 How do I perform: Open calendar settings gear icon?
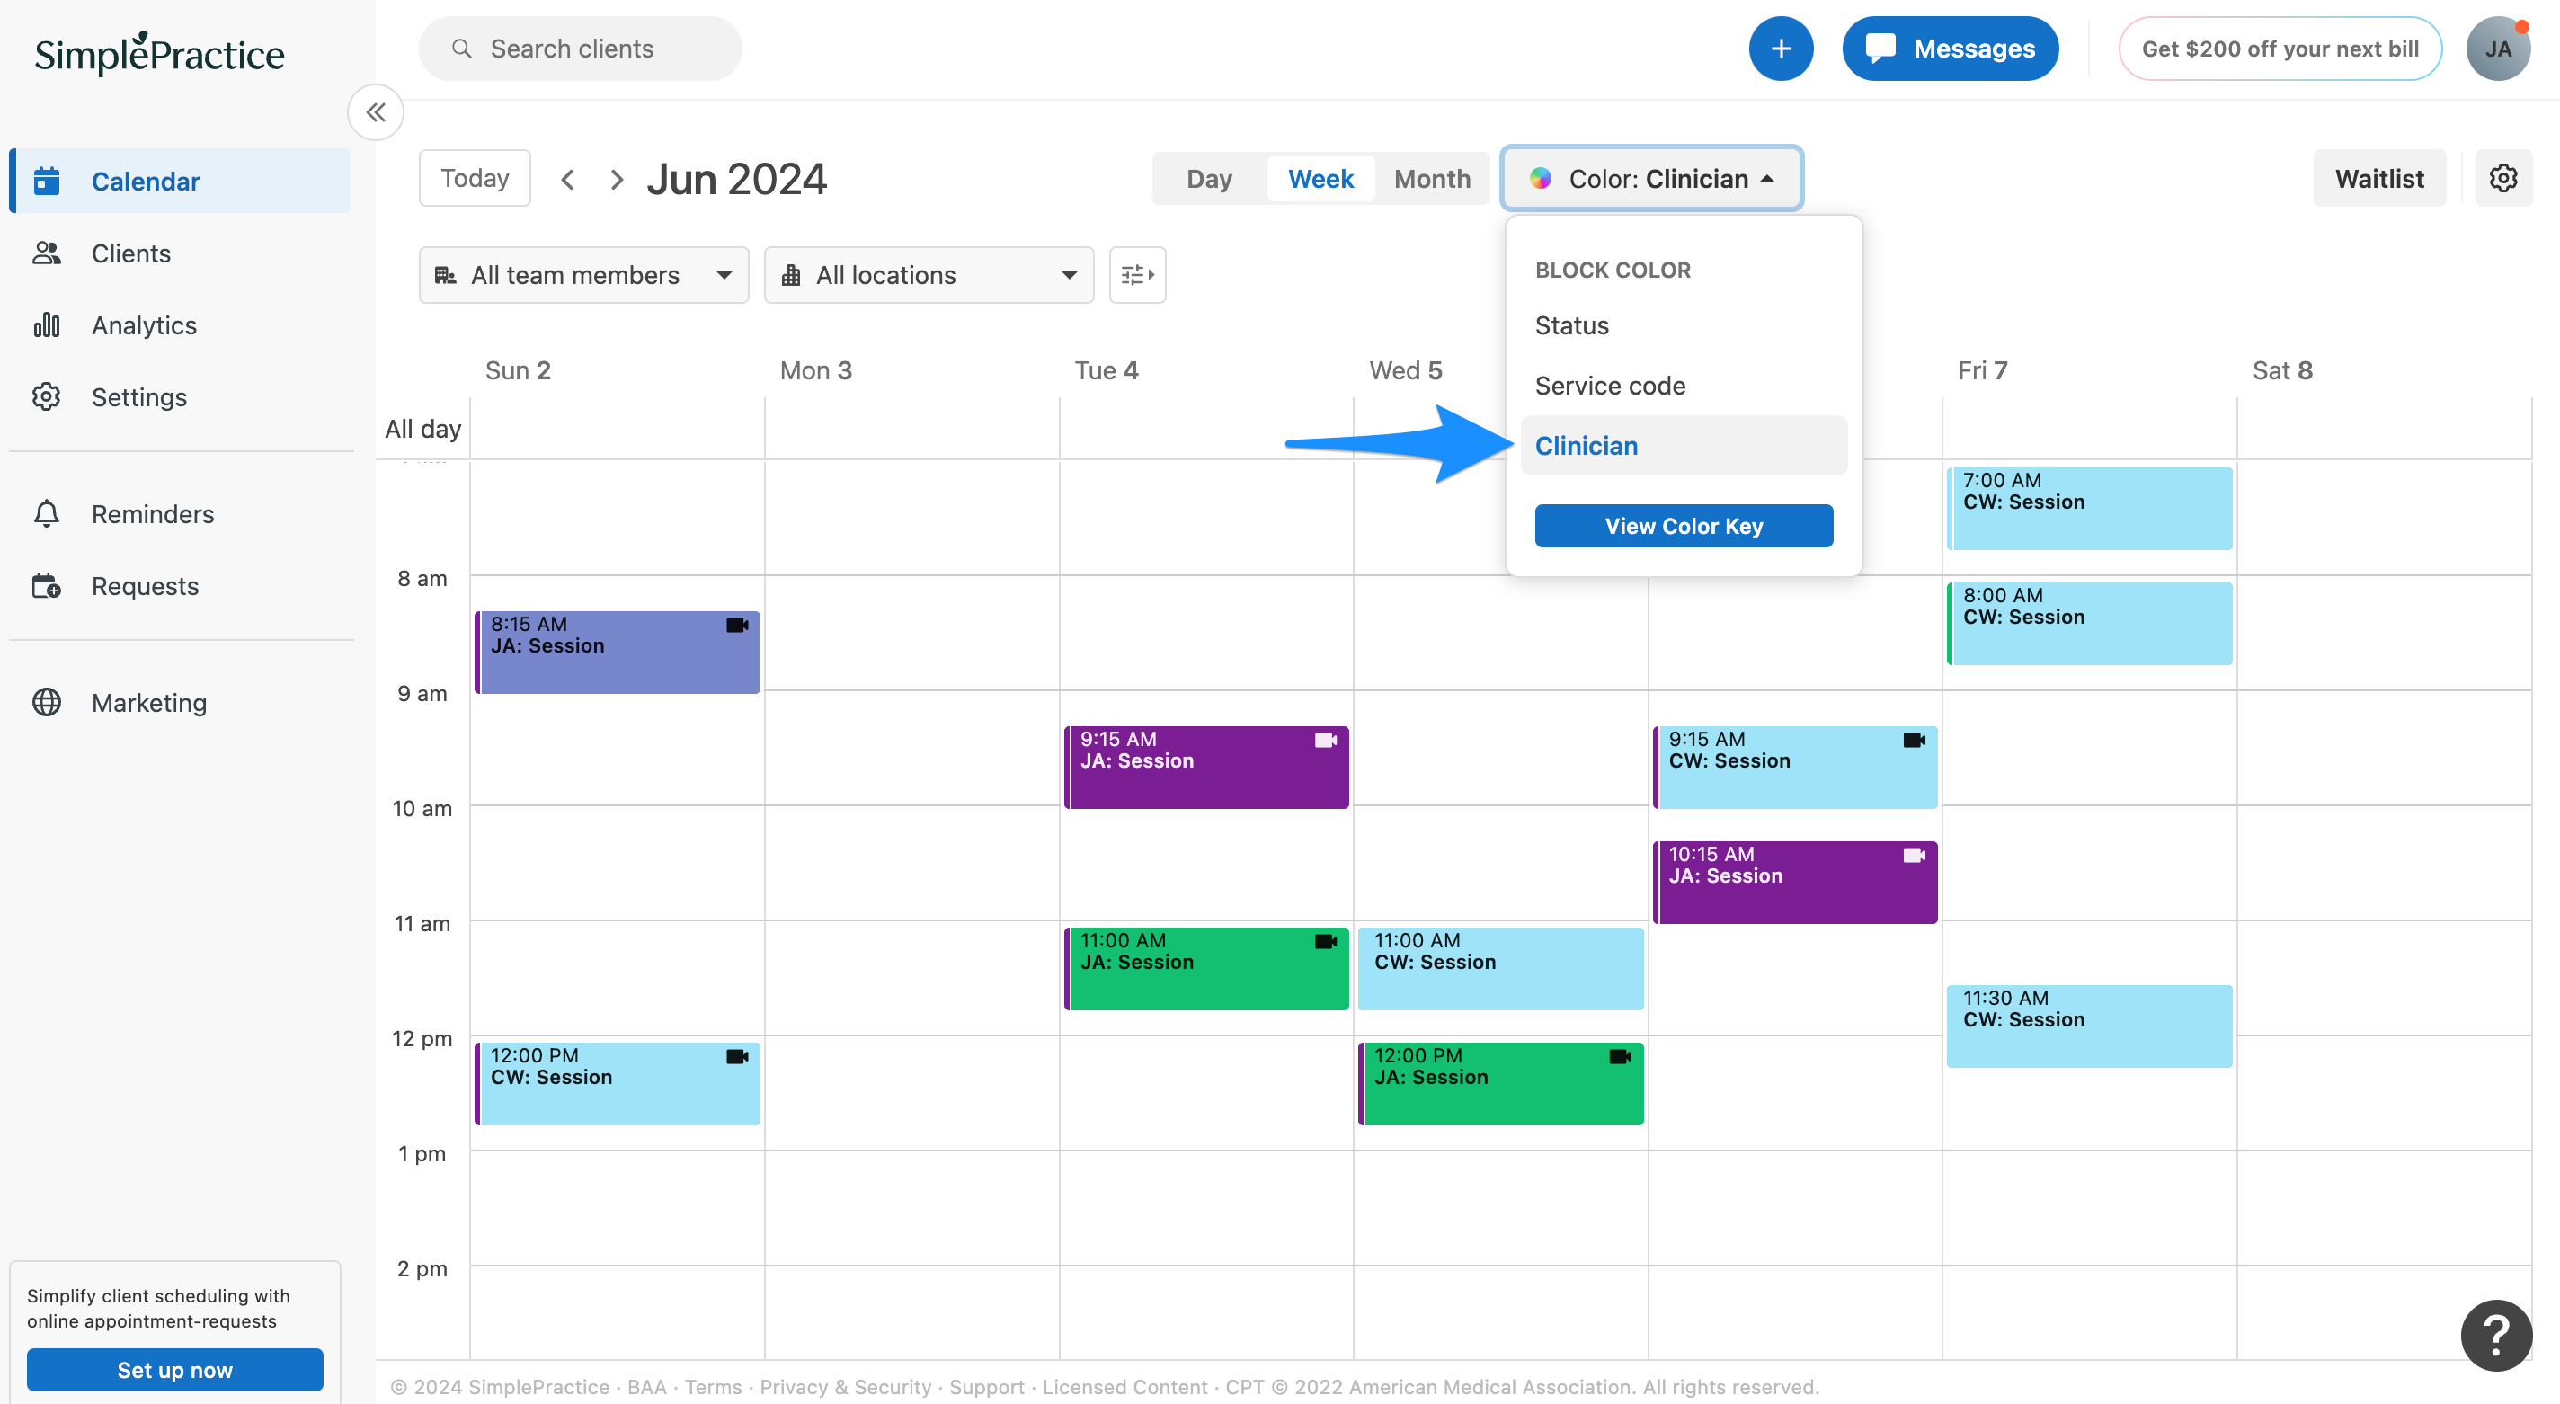click(x=2503, y=179)
